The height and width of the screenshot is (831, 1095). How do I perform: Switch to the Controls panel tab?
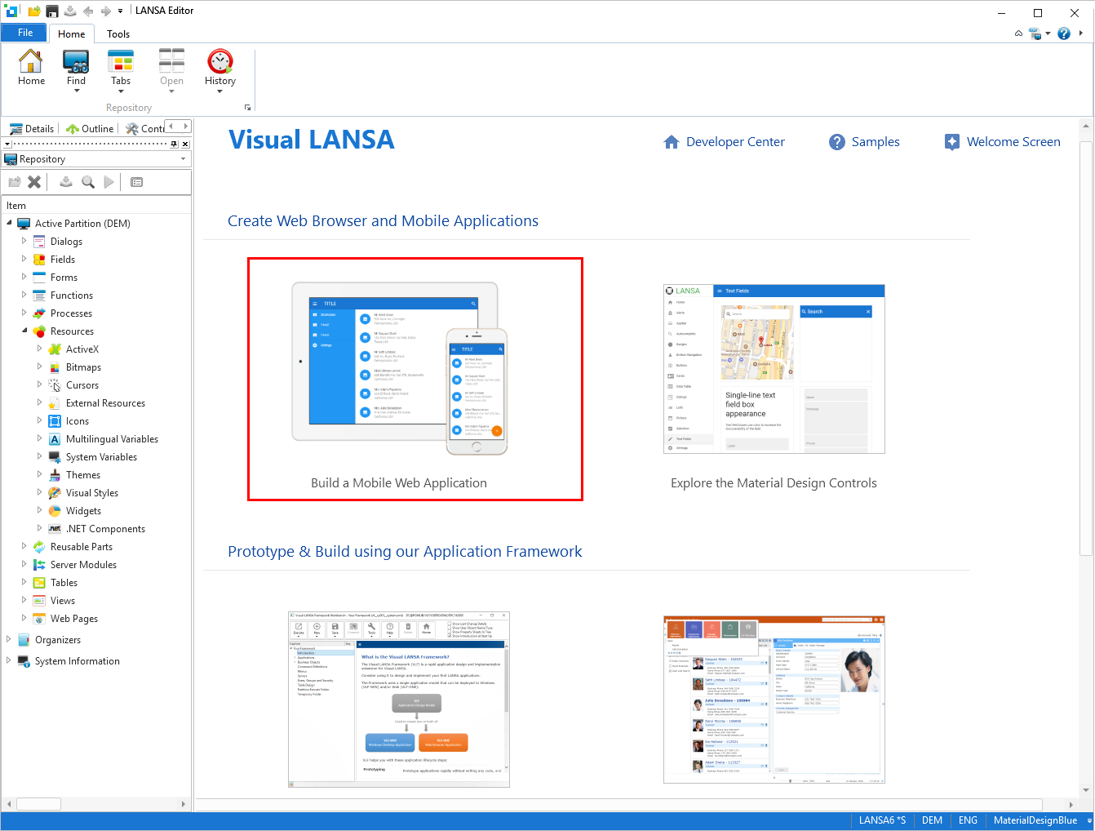[145, 129]
